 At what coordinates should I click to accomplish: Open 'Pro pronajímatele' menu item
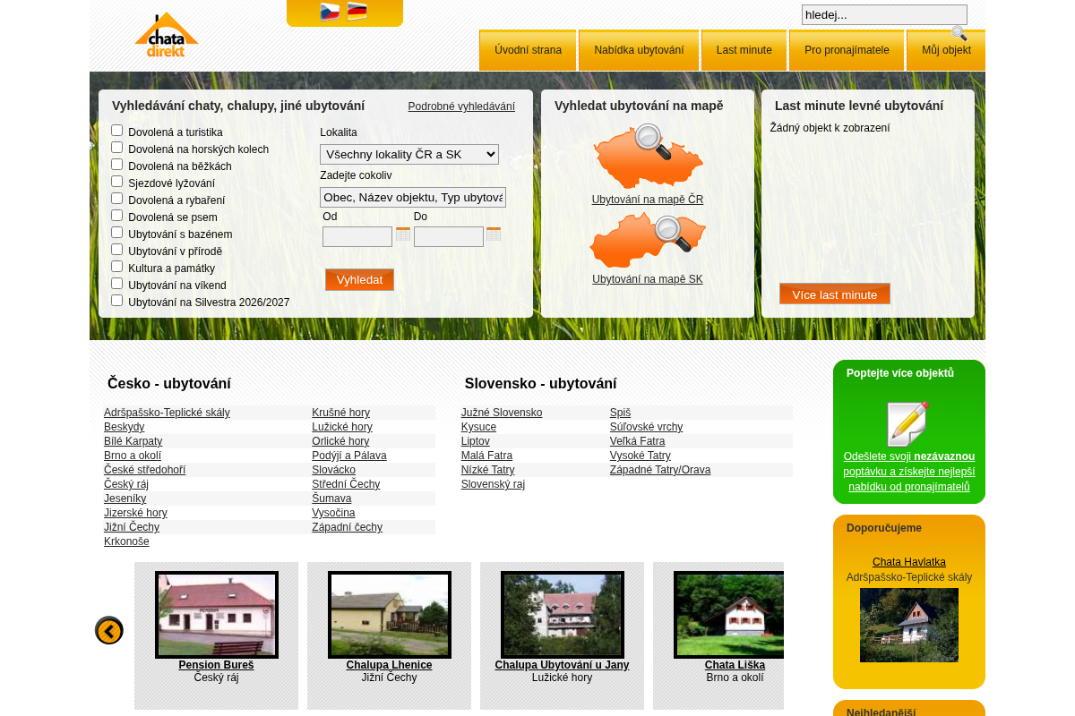847,50
